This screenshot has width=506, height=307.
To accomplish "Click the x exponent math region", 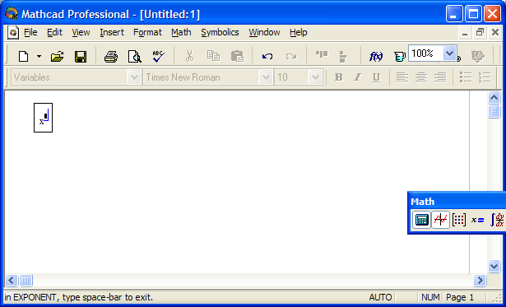I will [44, 118].
